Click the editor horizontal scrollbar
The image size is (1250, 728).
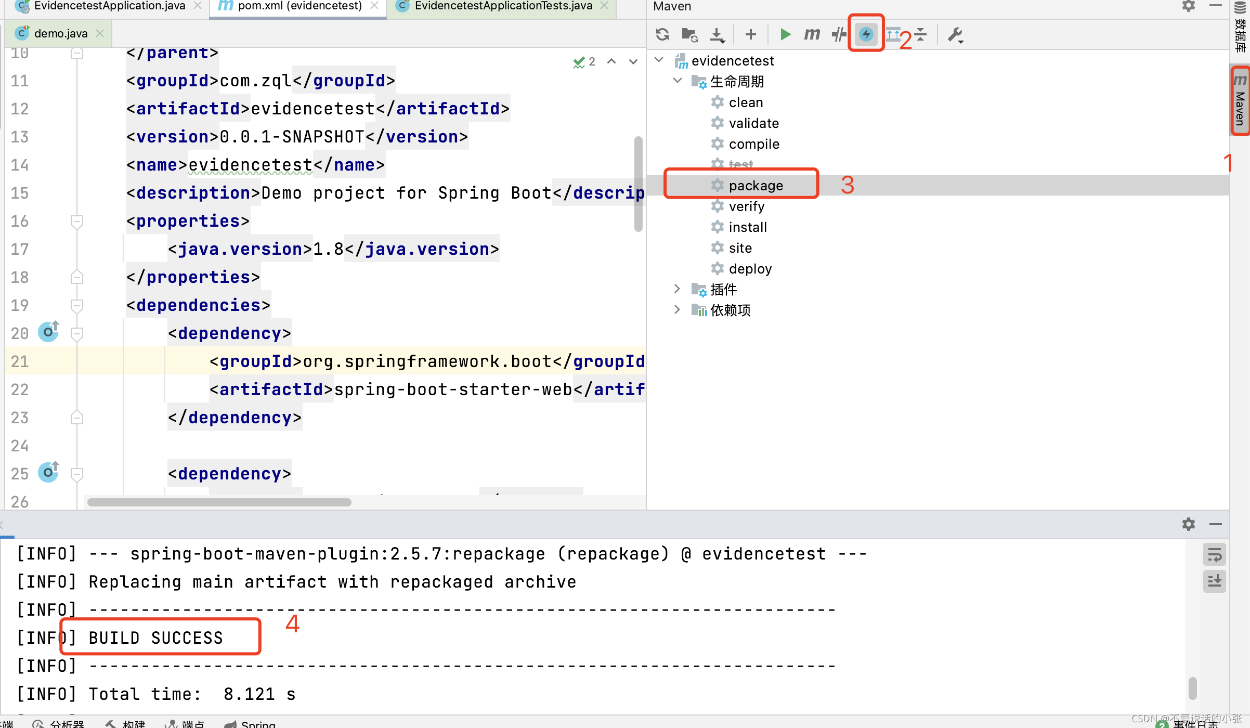[x=219, y=502]
